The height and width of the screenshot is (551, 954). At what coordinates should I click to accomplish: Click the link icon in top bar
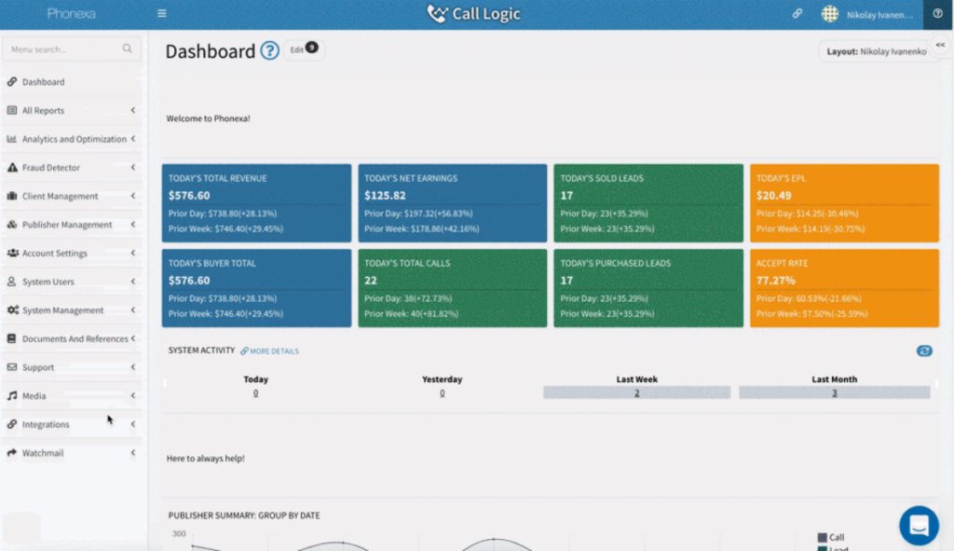[x=797, y=14]
